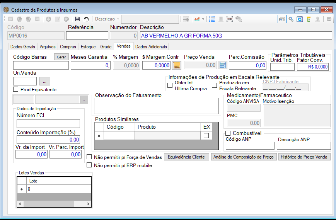Go to first record in toolbar
Viewport: 336px width, 220px height.
point(10,19)
